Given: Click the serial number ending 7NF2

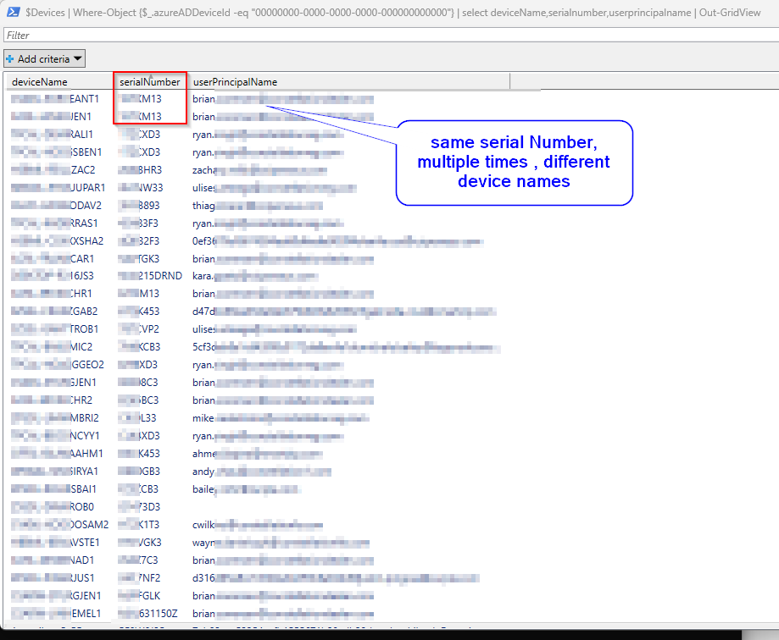Looking at the screenshot, I should (150, 577).
